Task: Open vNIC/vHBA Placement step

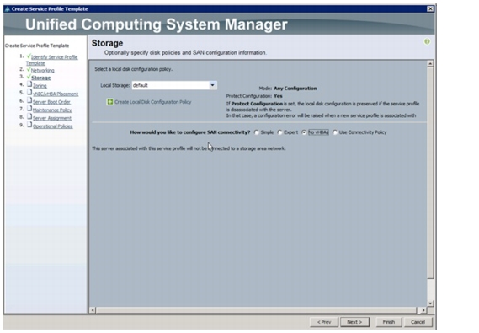Action: pyautogui.click(x=56, y=94)
